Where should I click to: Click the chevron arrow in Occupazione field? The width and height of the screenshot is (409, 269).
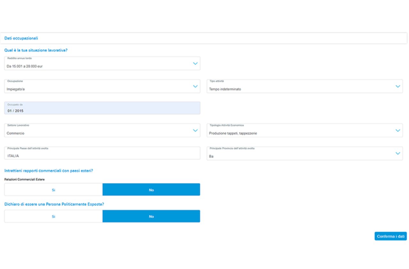coord(195,86)
